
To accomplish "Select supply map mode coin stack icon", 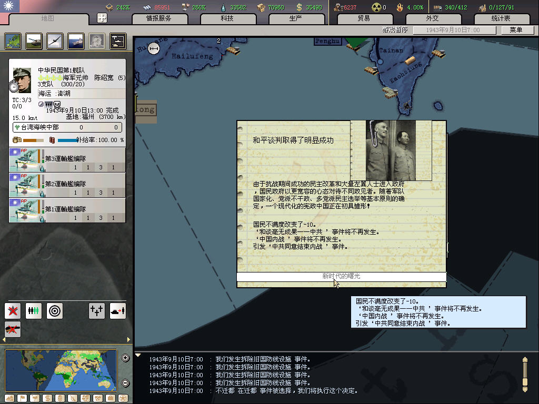I will [x=60, y=399].
